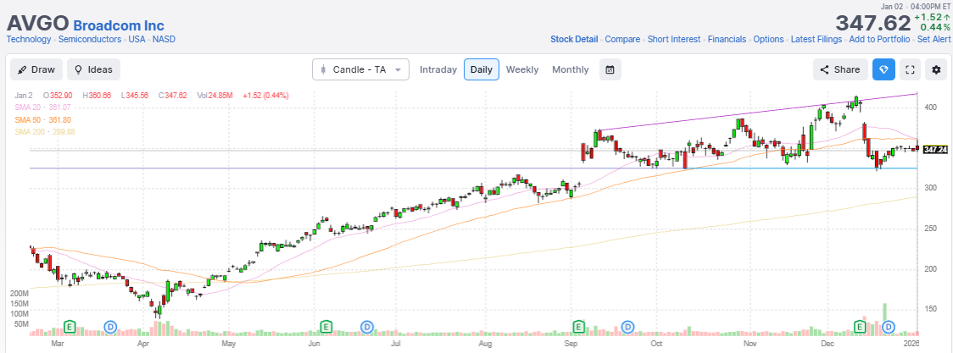Click the June earnings E marker
This screenshot has height=353, width=953.
pos(326,327)
